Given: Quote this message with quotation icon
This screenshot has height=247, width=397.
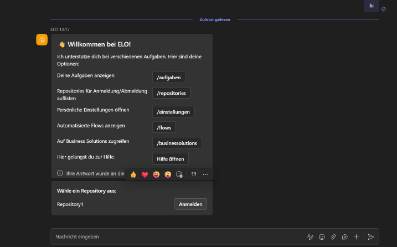Looking at the screenshot, I should point(194,174).
